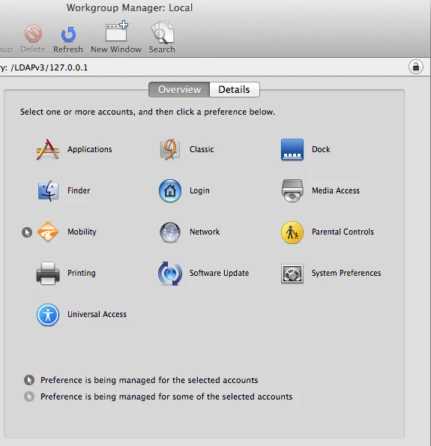431x446 pixels.
Task: Open the Printing printer icon
Action: 48,274
